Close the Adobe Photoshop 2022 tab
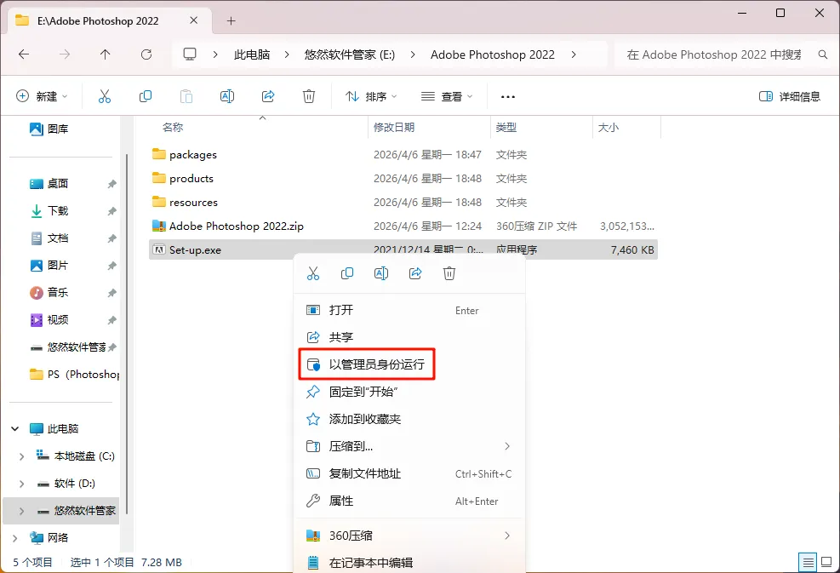This screenshot has height=573, width=840. 194,20
